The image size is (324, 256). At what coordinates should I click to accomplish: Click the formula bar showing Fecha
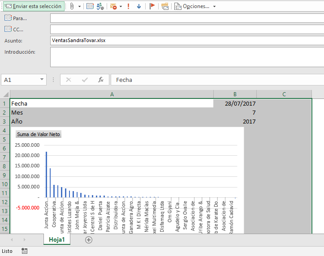tap(217, 80)
